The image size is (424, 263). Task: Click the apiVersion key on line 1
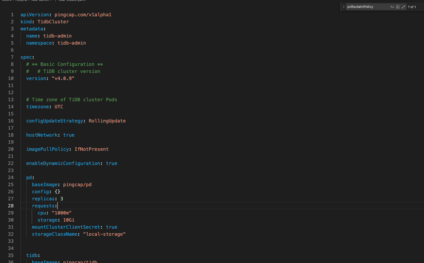tap(35, 15)
